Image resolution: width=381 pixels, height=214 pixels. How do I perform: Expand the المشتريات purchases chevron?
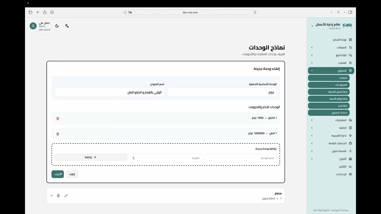pyautogui.click(x=312, y=120)
